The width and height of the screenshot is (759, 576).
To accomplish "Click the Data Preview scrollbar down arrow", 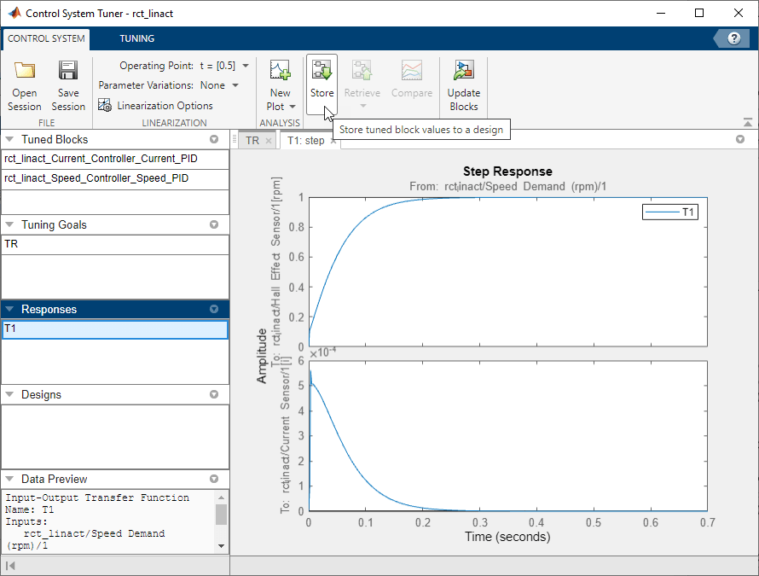I will pyautogui.click(x=221, y=546).
